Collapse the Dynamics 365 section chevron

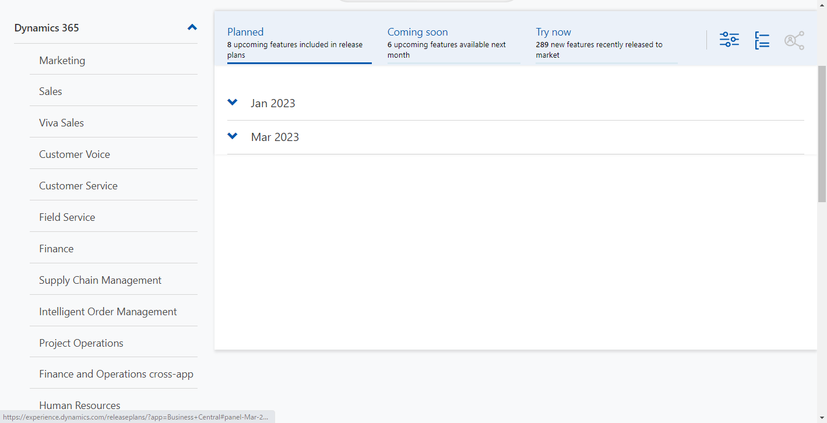pyautogui.click(x=192, y=27)
